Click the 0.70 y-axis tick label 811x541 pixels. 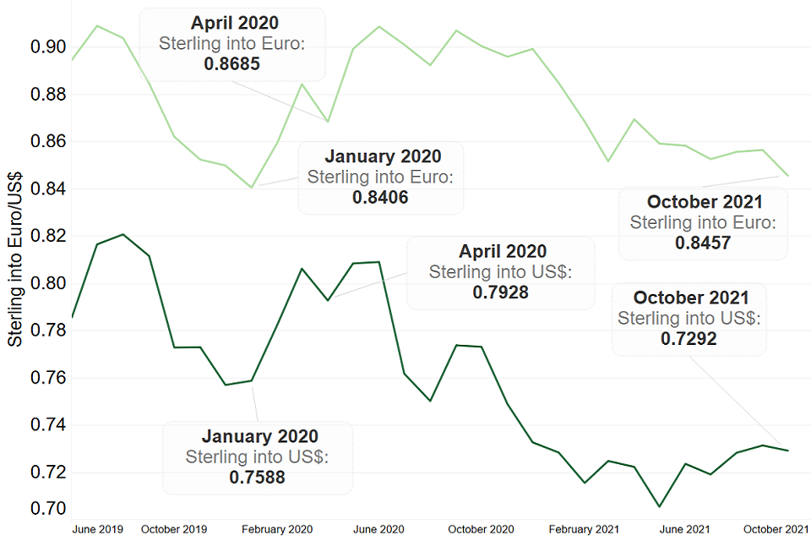[48, 508]
